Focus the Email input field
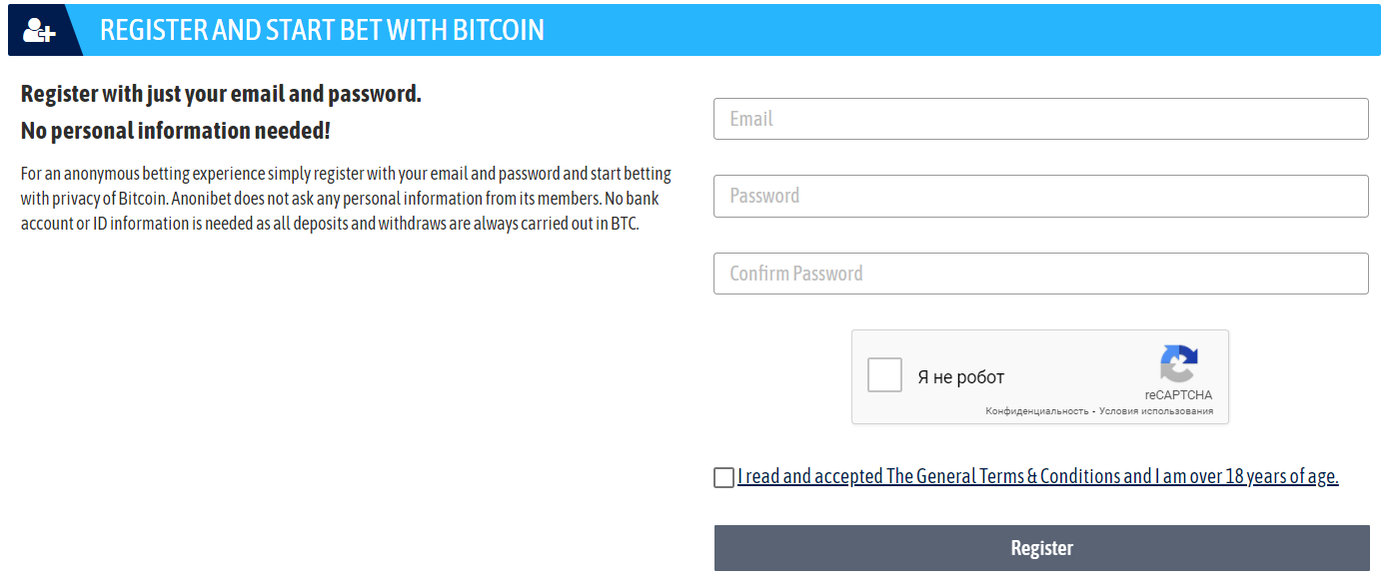The image size is (1391, 587). [1040, 119]
